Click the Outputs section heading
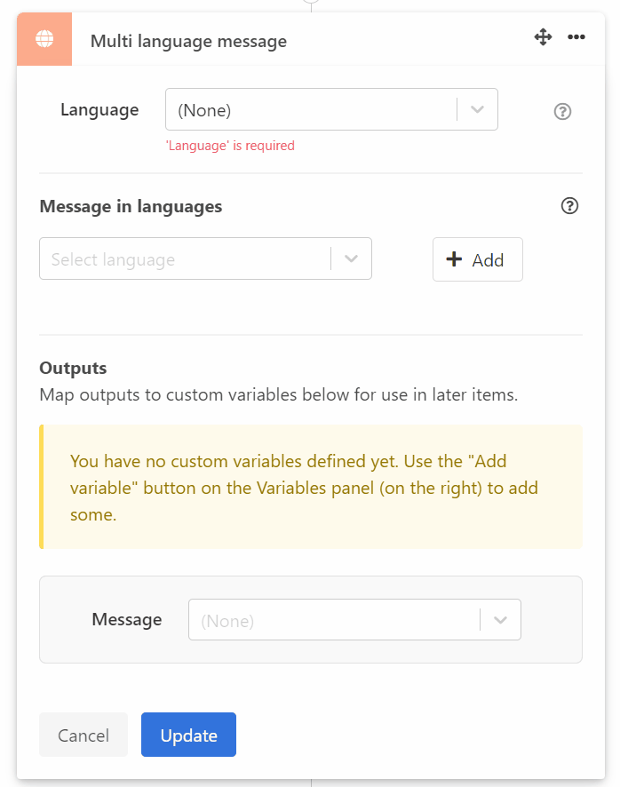Image resolution: width=620 pixels, height=787 pixels. pos(73,368)
